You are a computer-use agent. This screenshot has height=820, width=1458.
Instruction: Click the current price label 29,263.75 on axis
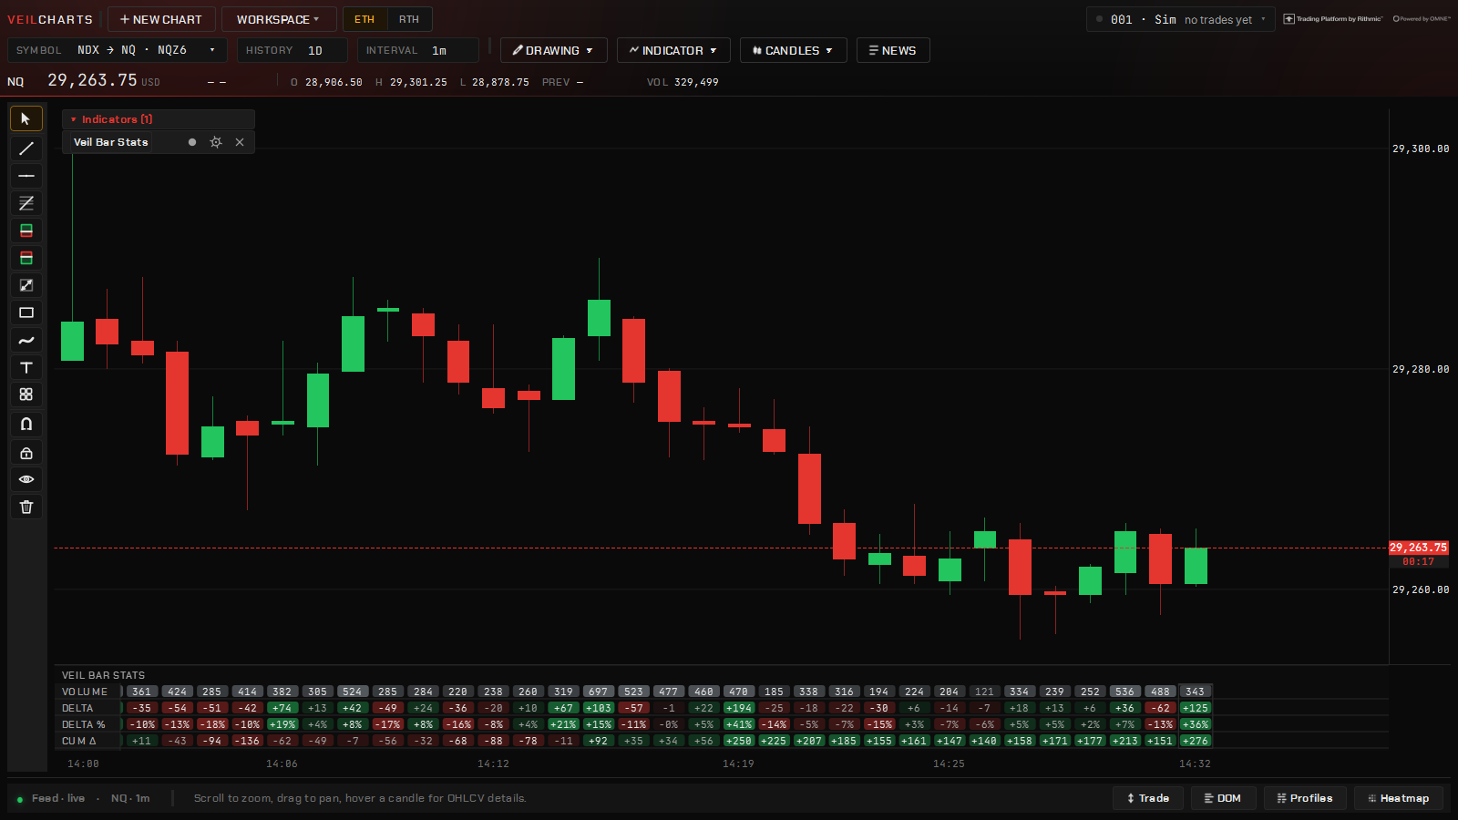[x=1418, y=548]
